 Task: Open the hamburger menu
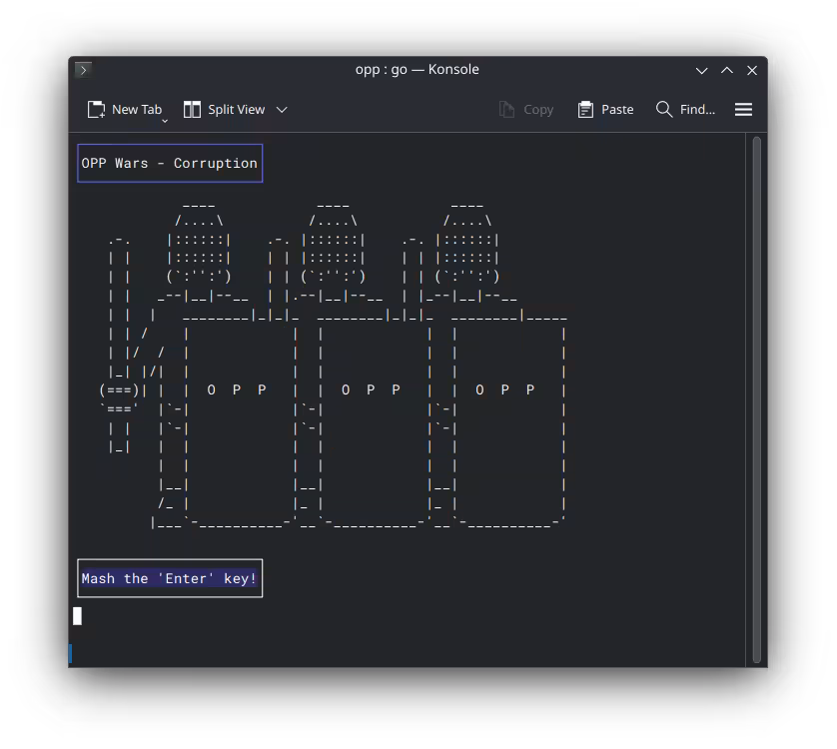pyautogui.click(x=743, y=110)
